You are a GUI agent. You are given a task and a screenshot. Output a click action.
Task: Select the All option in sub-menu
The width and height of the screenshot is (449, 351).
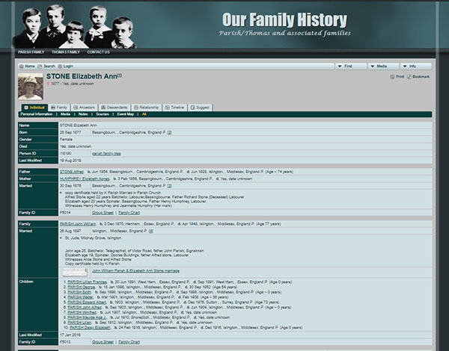[144, 114]
